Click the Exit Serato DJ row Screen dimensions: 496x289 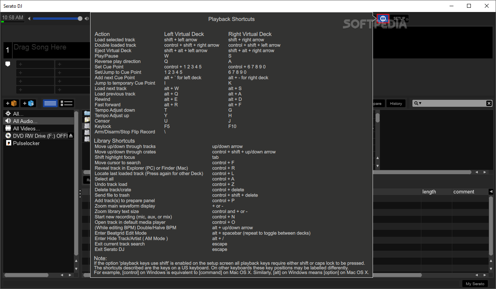coord(161,249)
